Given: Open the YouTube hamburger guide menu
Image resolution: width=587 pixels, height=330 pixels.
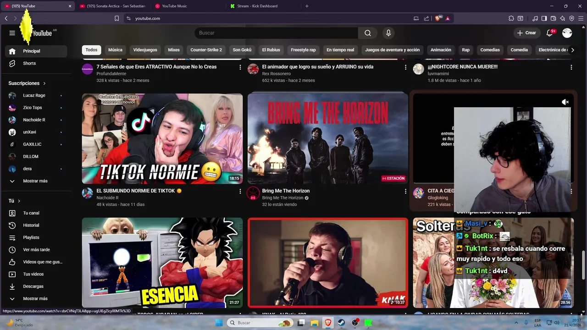Looking at the screenshot, I should click(12, 33).
